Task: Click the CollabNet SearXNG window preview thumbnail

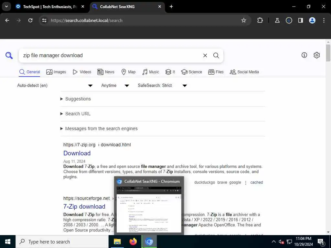Action: tap(149, 209)
